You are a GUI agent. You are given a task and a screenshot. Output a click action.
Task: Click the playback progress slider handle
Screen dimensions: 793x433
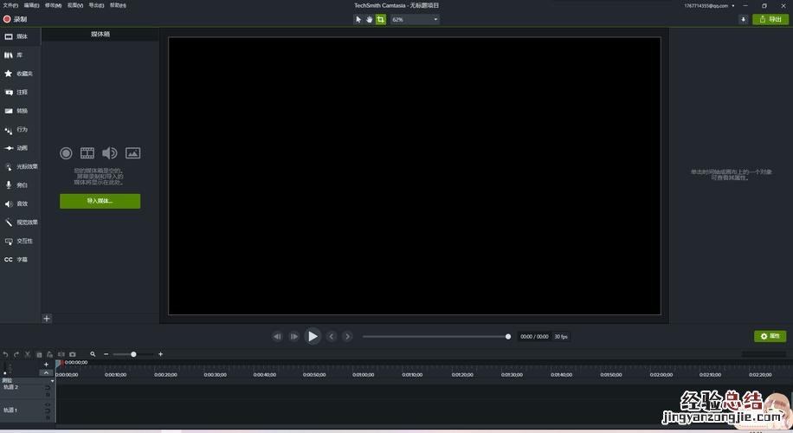(508, 336)
